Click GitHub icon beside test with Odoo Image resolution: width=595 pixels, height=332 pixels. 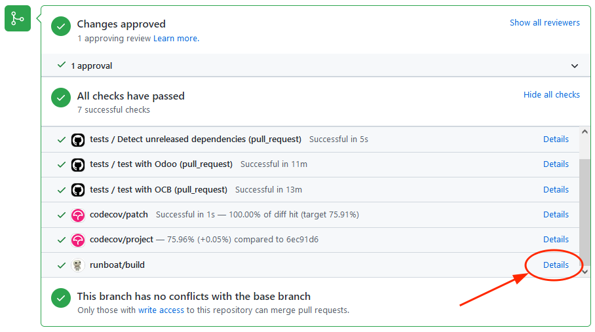coord(78,165)
